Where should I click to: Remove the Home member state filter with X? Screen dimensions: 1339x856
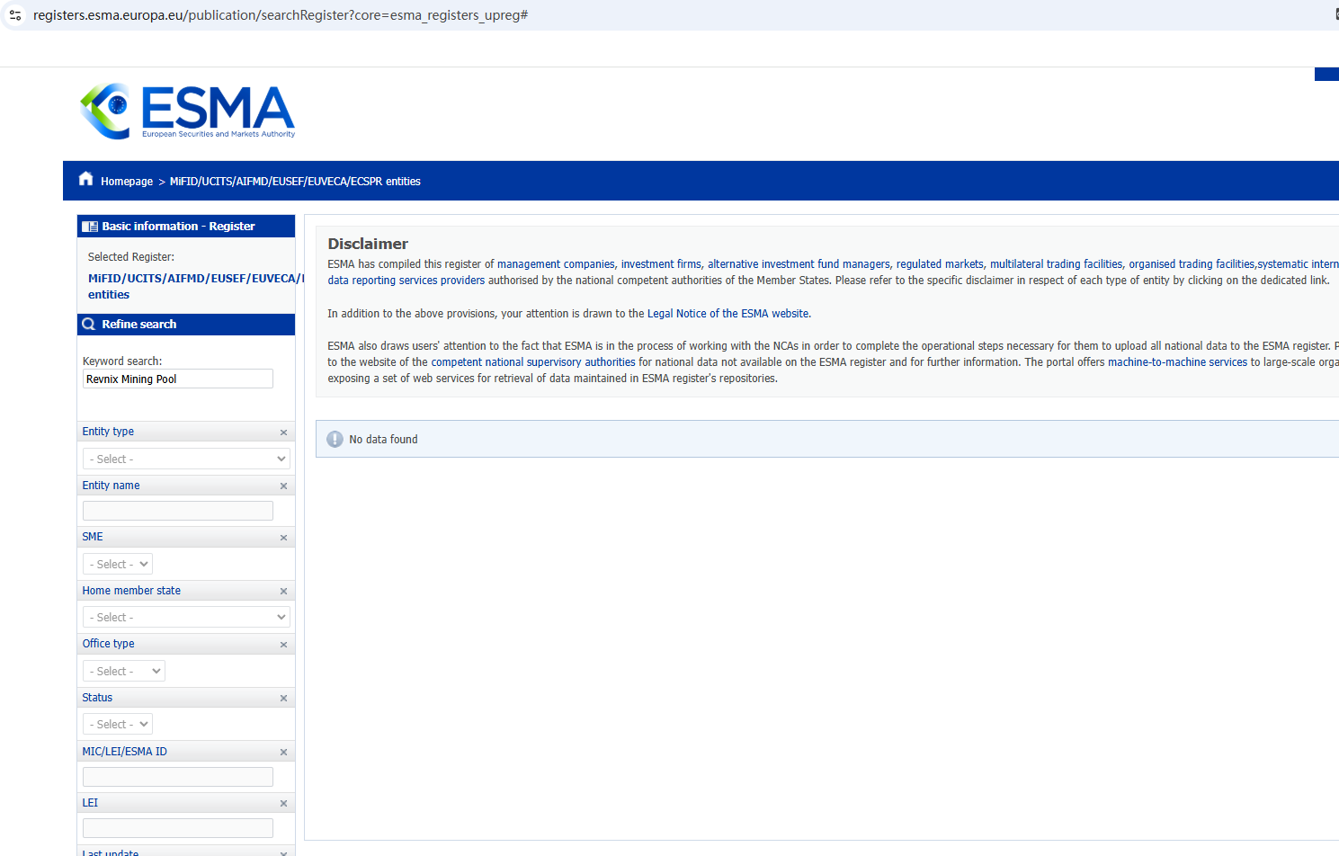pos(283,592)
